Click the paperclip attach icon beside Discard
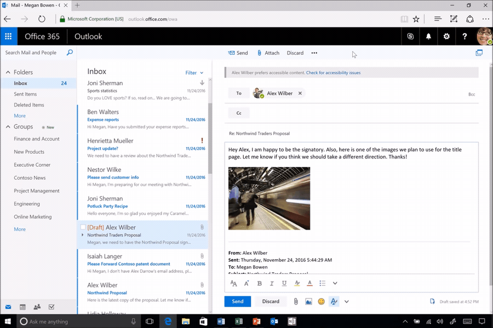493x328 pixels. tap(296, 301)
